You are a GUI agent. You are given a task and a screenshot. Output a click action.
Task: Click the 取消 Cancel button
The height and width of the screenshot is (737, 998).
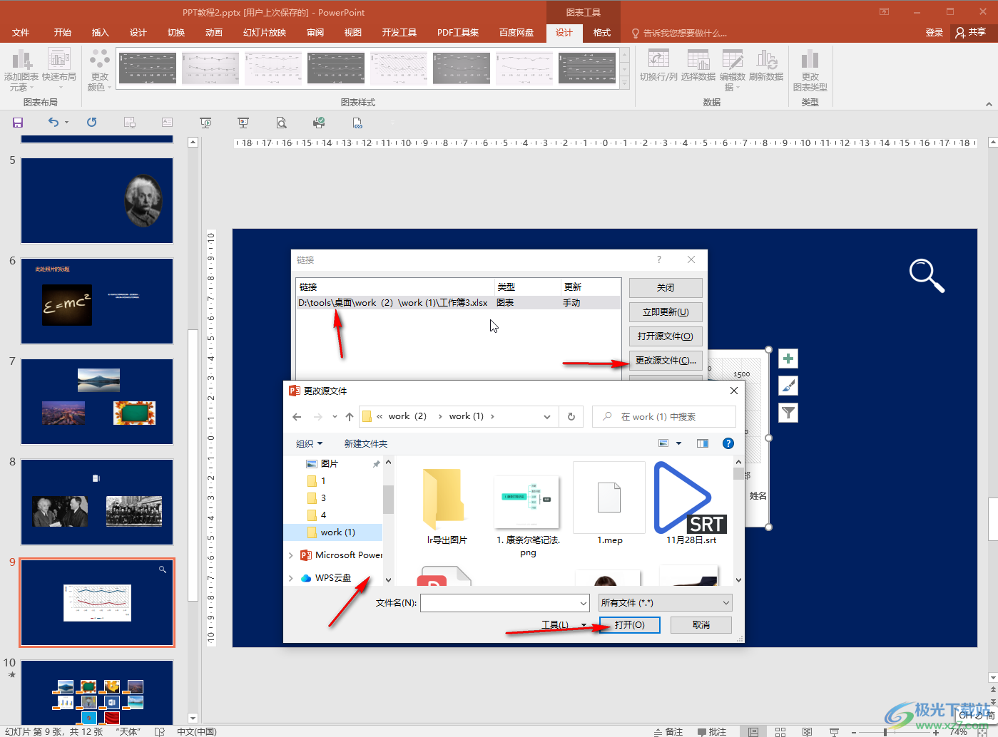click(701, 625)
